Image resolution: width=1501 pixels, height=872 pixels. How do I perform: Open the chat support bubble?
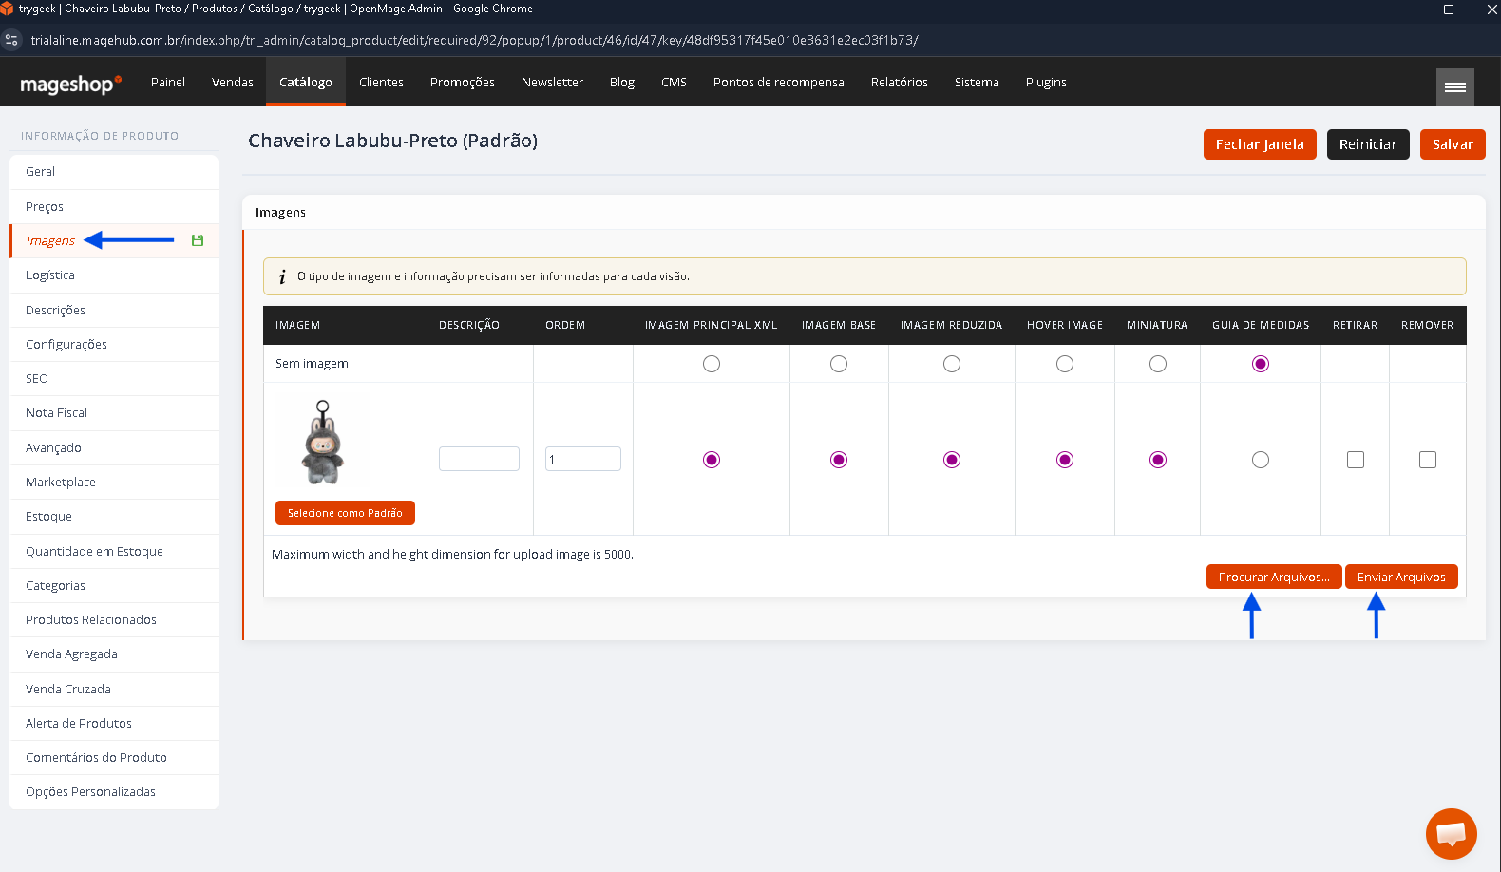(x=1451, y=834)
